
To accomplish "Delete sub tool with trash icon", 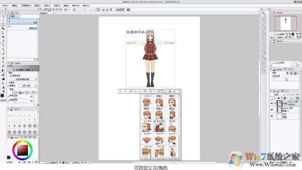I will 37,59.
